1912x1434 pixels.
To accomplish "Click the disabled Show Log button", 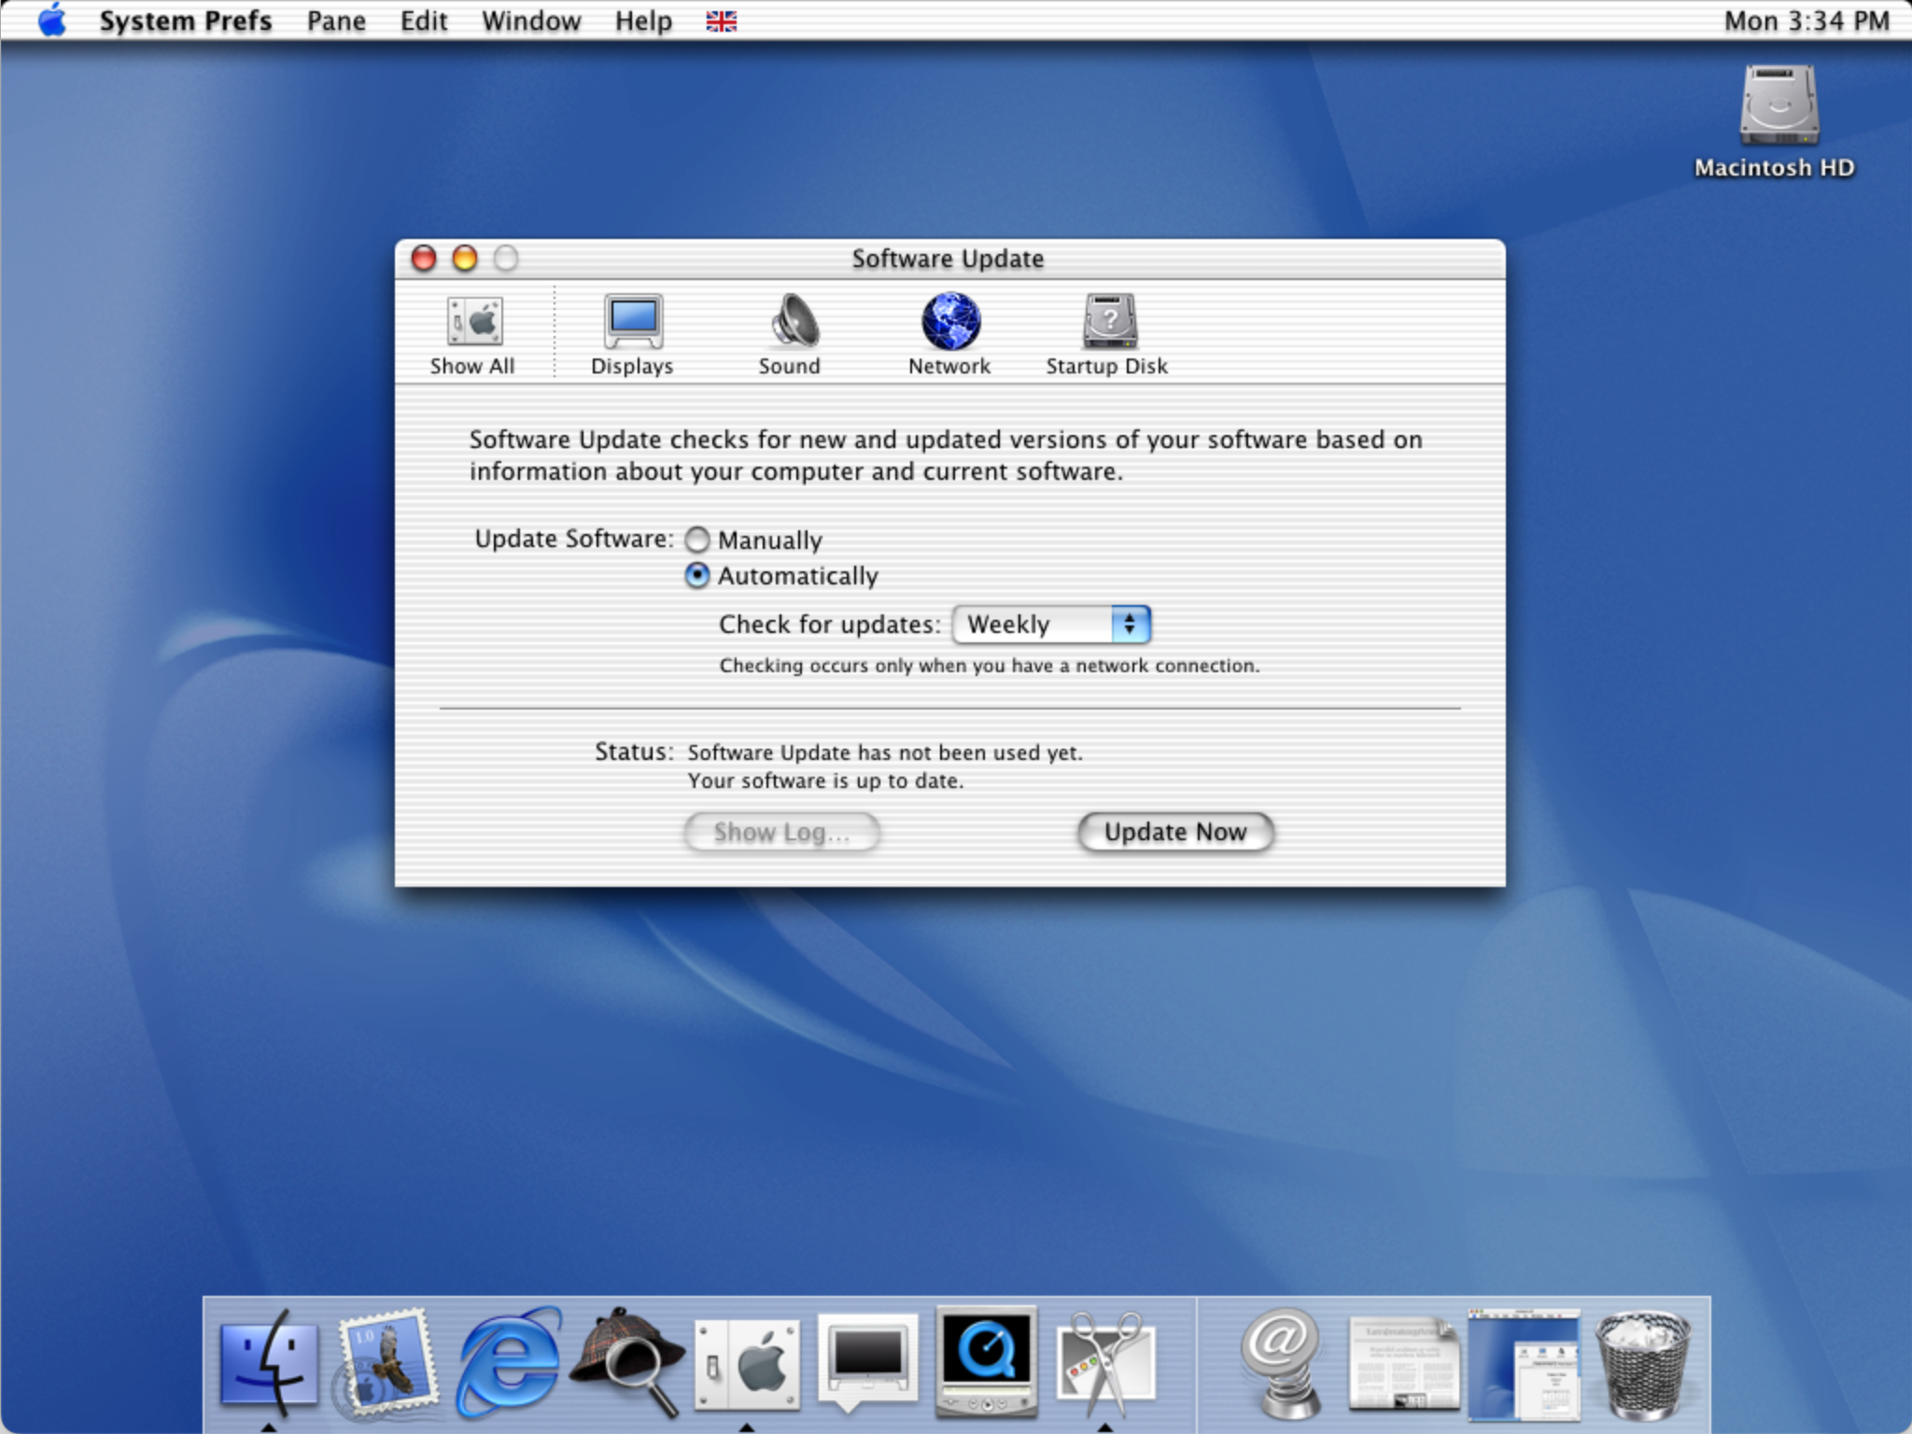I will pyautogui.click(x=781, y=832).
